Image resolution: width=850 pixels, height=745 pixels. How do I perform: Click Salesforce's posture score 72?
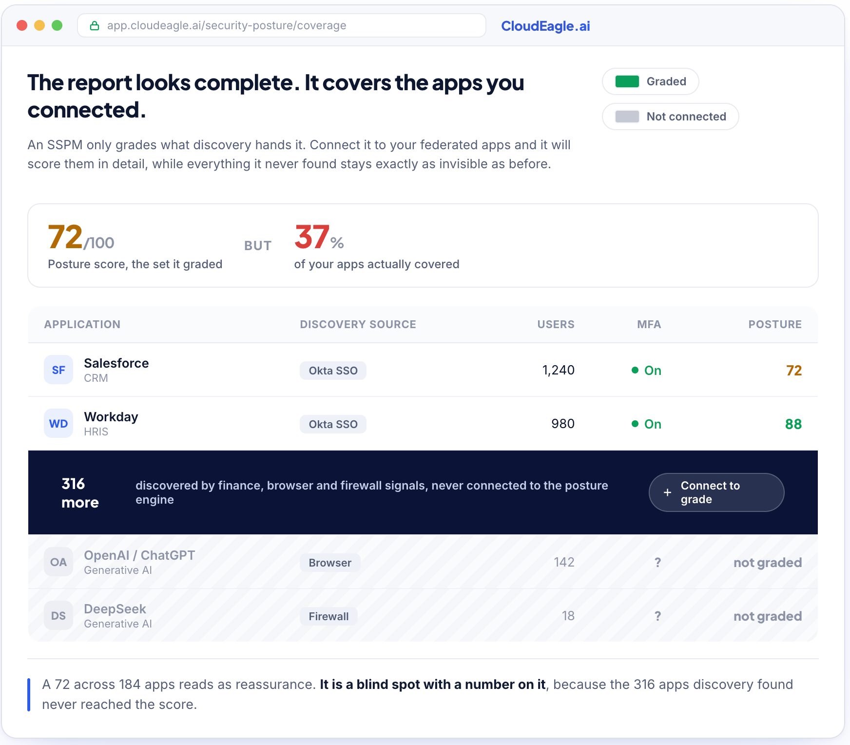[x=794, y=371]
